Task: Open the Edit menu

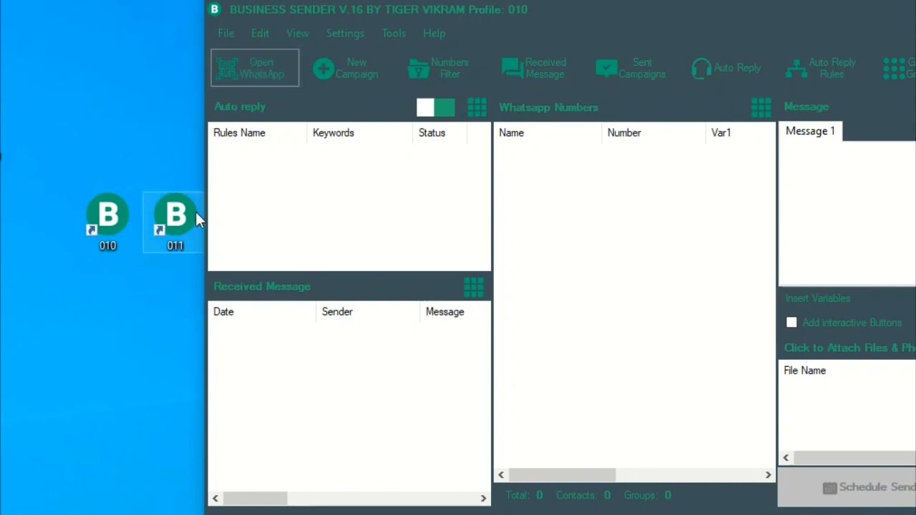Action: click(x=260, y=34)
